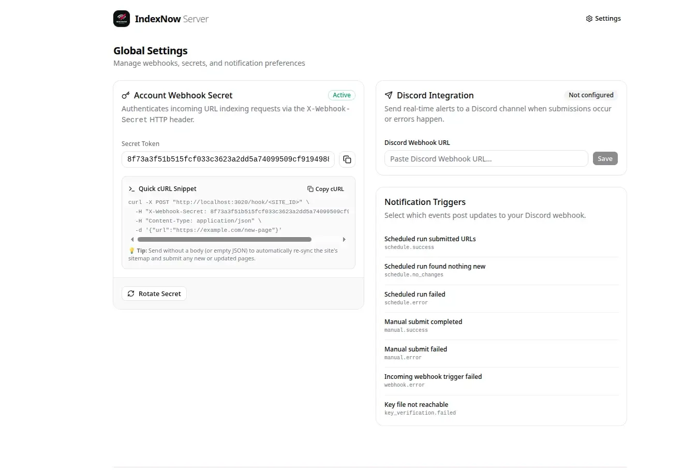Click the Not configured status badge
Image resolution: width=698 pixels, height=470 pixels.
[x=591, y=95]
